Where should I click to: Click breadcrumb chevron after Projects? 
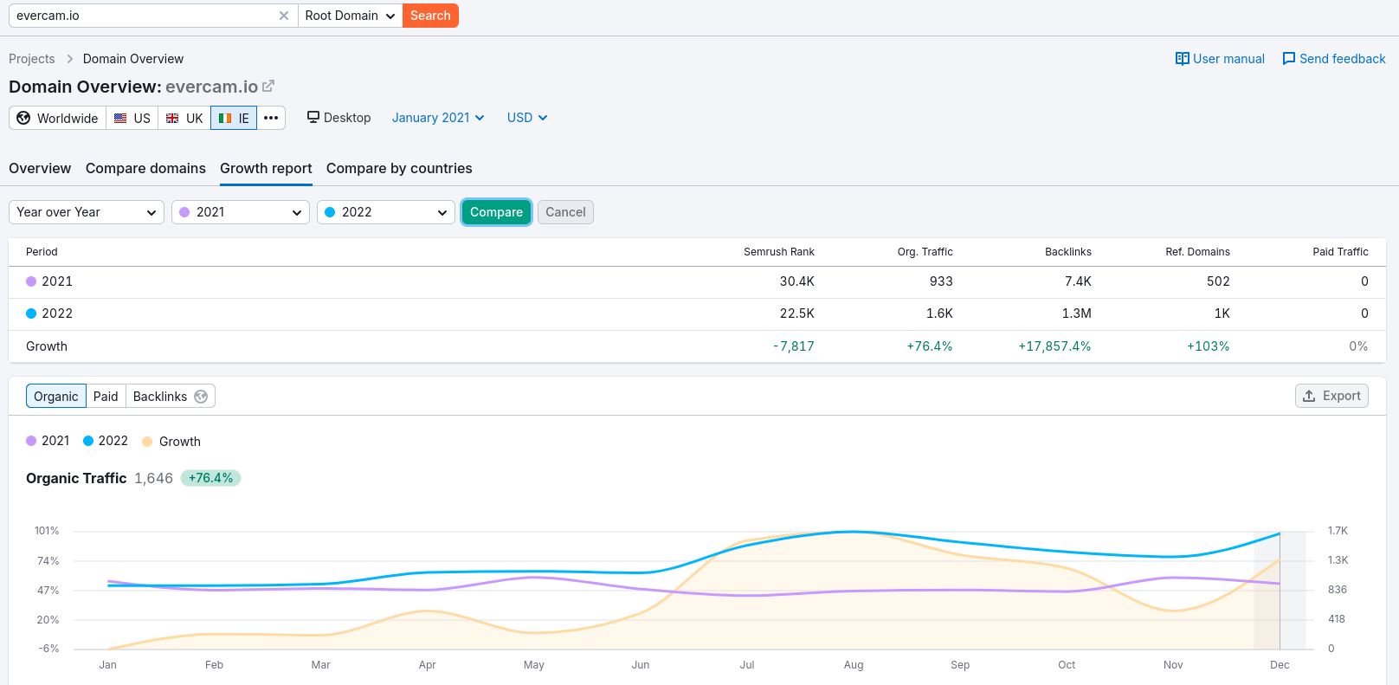tap(69, 59)
